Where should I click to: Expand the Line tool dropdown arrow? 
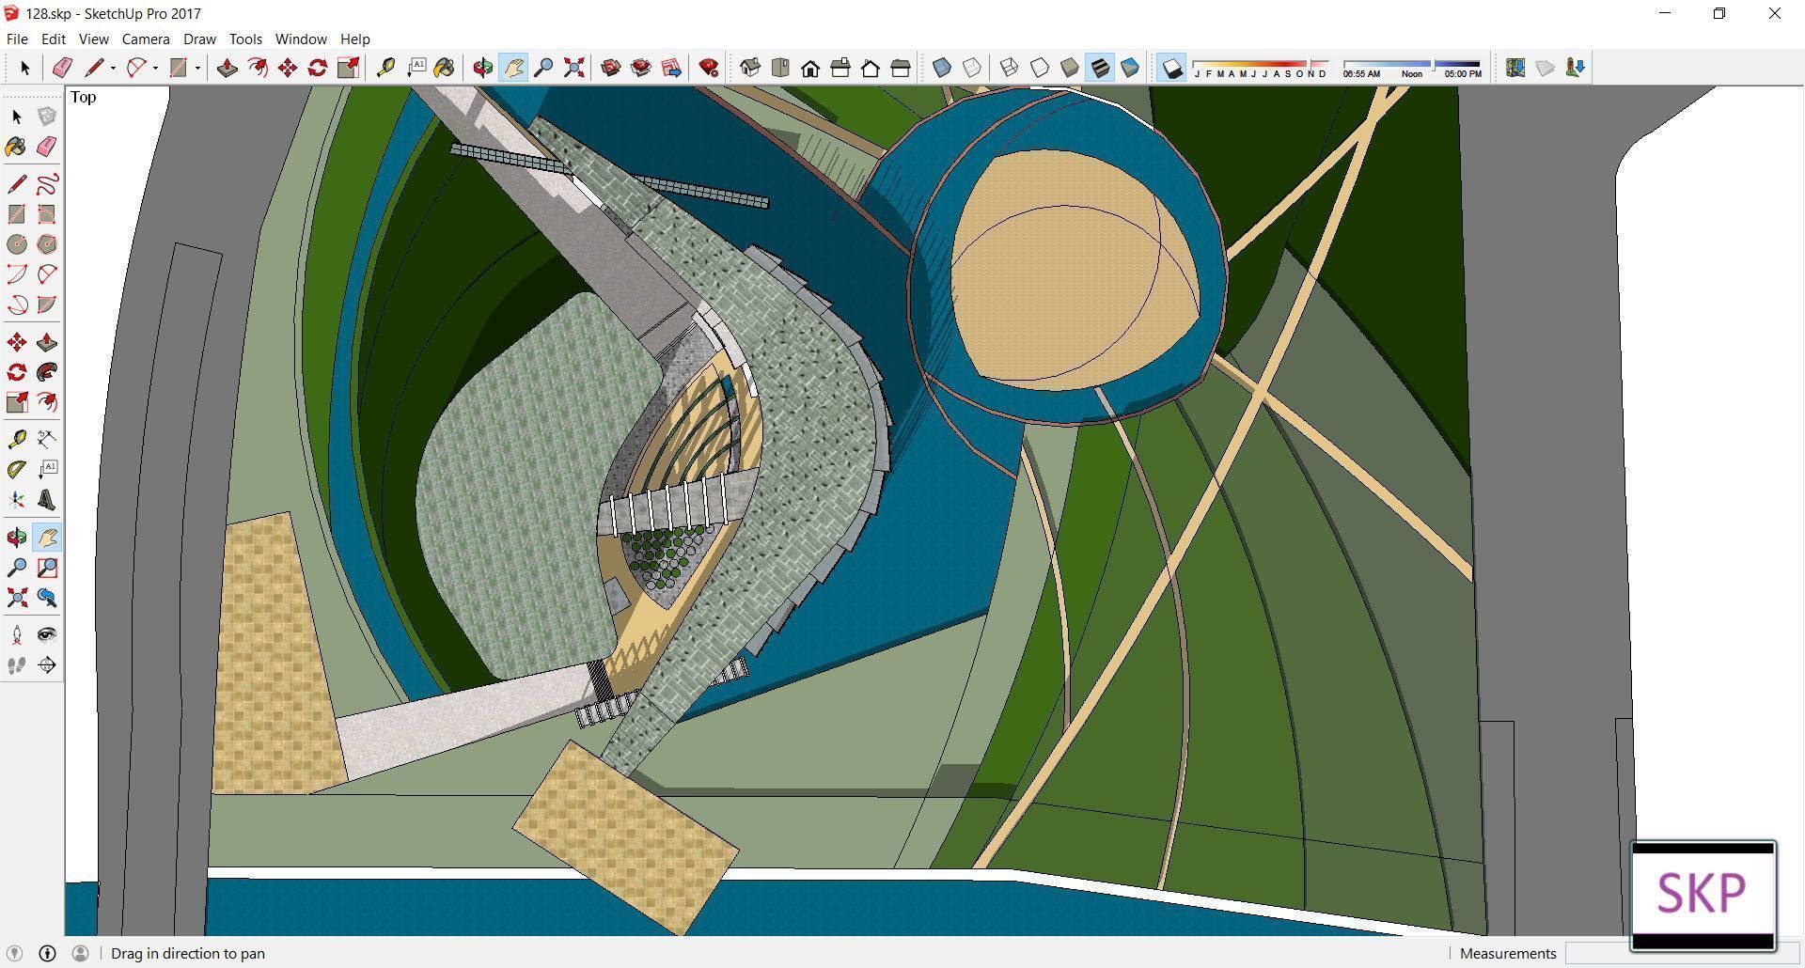tap(113, 68)
